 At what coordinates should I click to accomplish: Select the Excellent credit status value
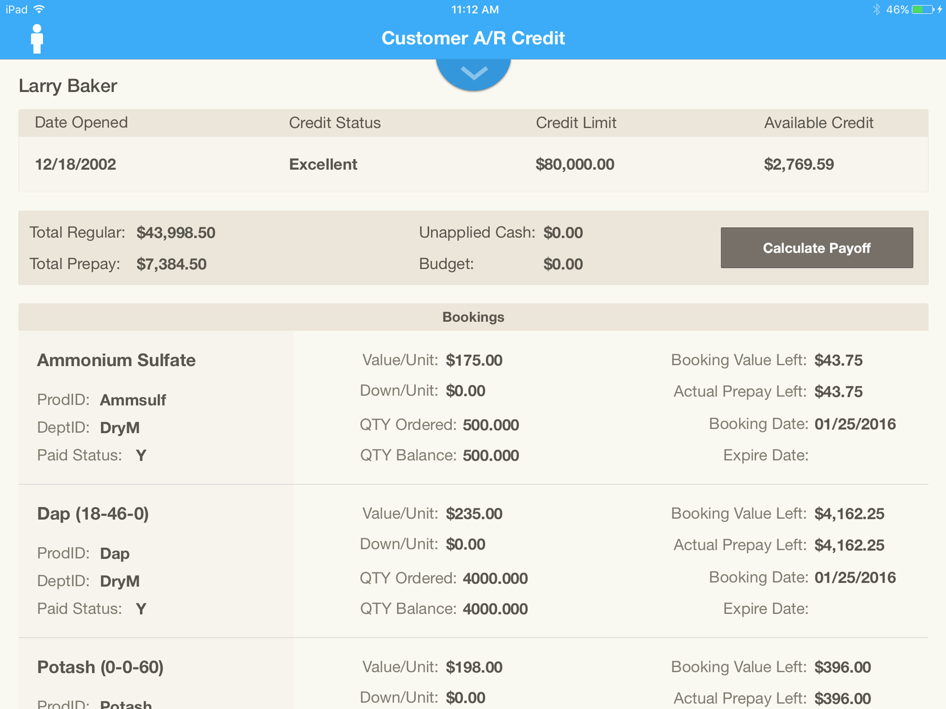coord(323,165)
